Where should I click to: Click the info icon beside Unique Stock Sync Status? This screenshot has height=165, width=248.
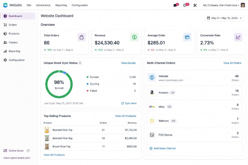[x=80, y=63]
